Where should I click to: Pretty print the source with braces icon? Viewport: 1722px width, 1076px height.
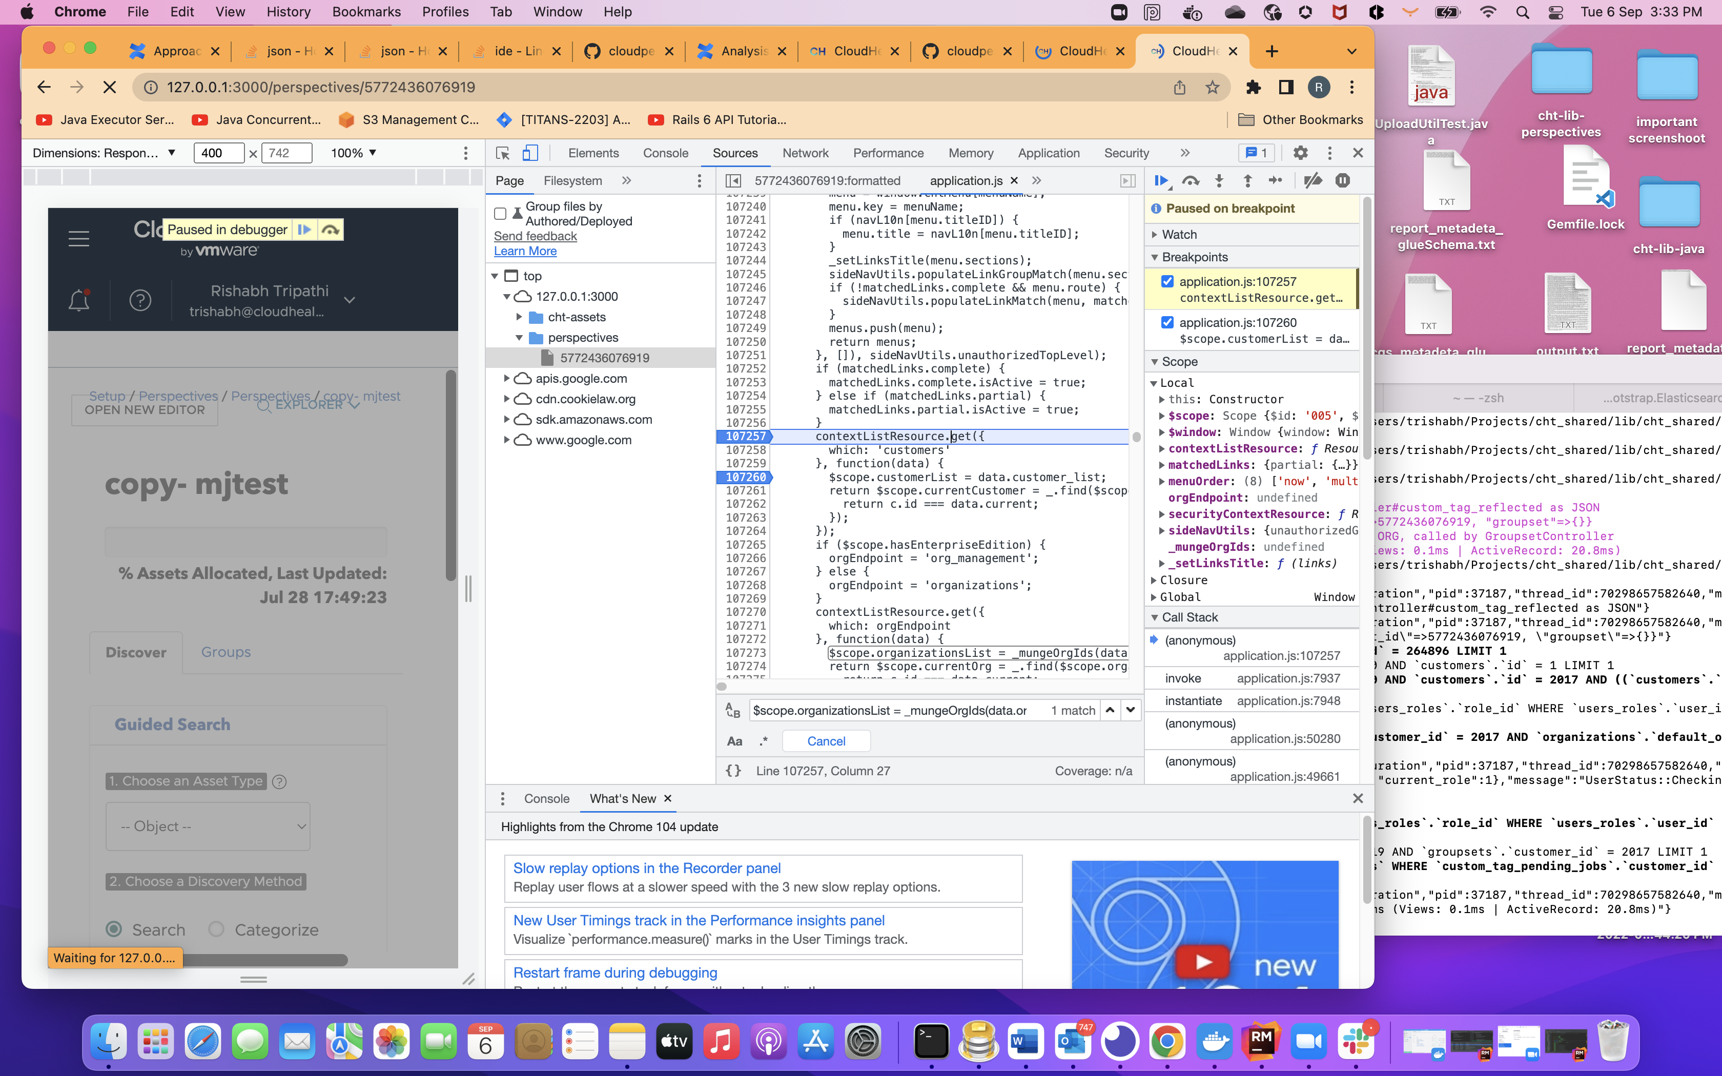click(x=733, y=771)
